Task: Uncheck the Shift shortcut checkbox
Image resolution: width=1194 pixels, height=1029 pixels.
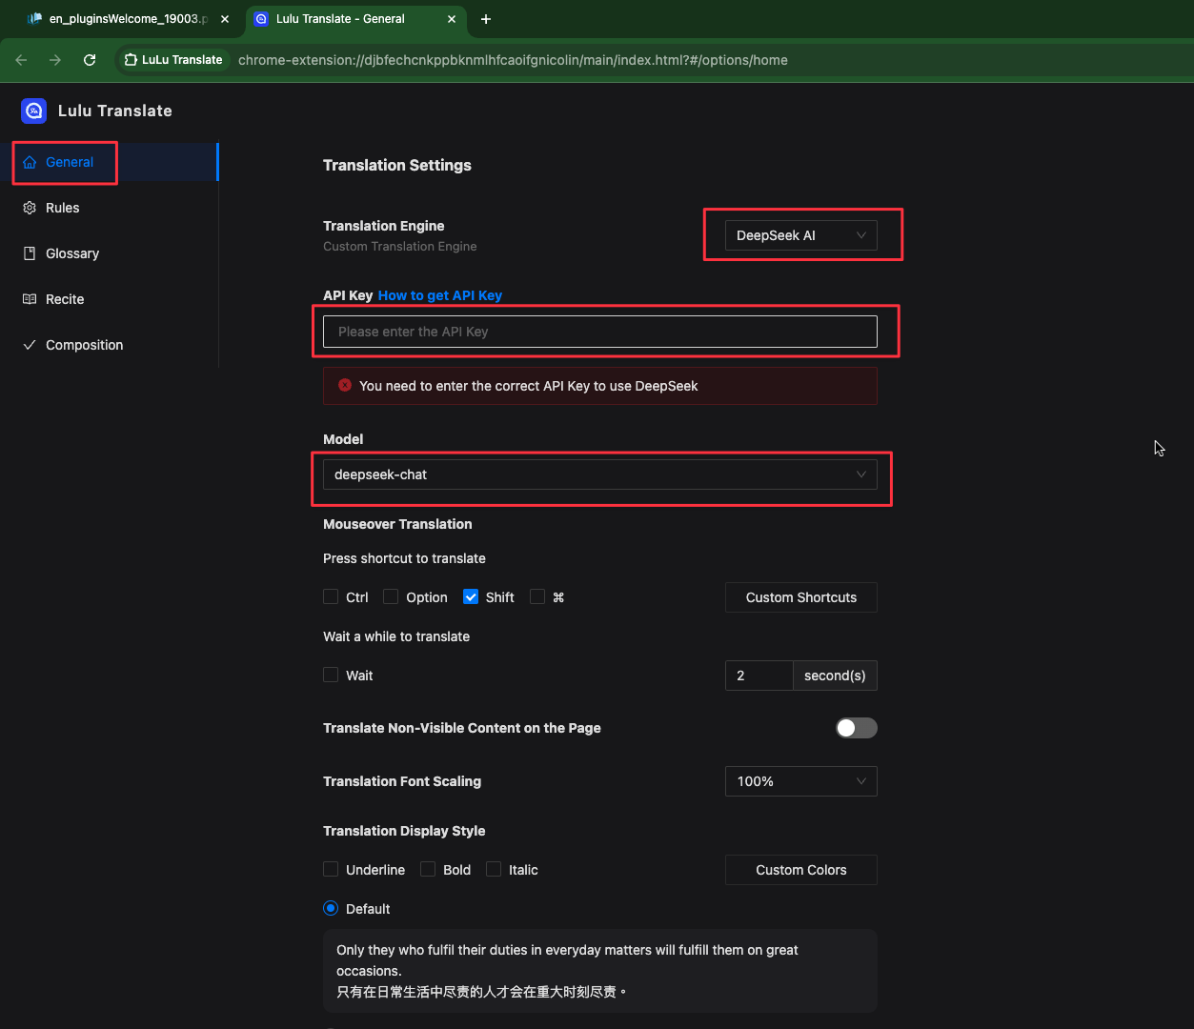Action: 471,596
